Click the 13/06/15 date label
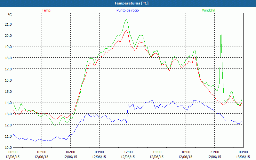Image resolution: width=256 pixels, height=160 pixels. (243, 157)
